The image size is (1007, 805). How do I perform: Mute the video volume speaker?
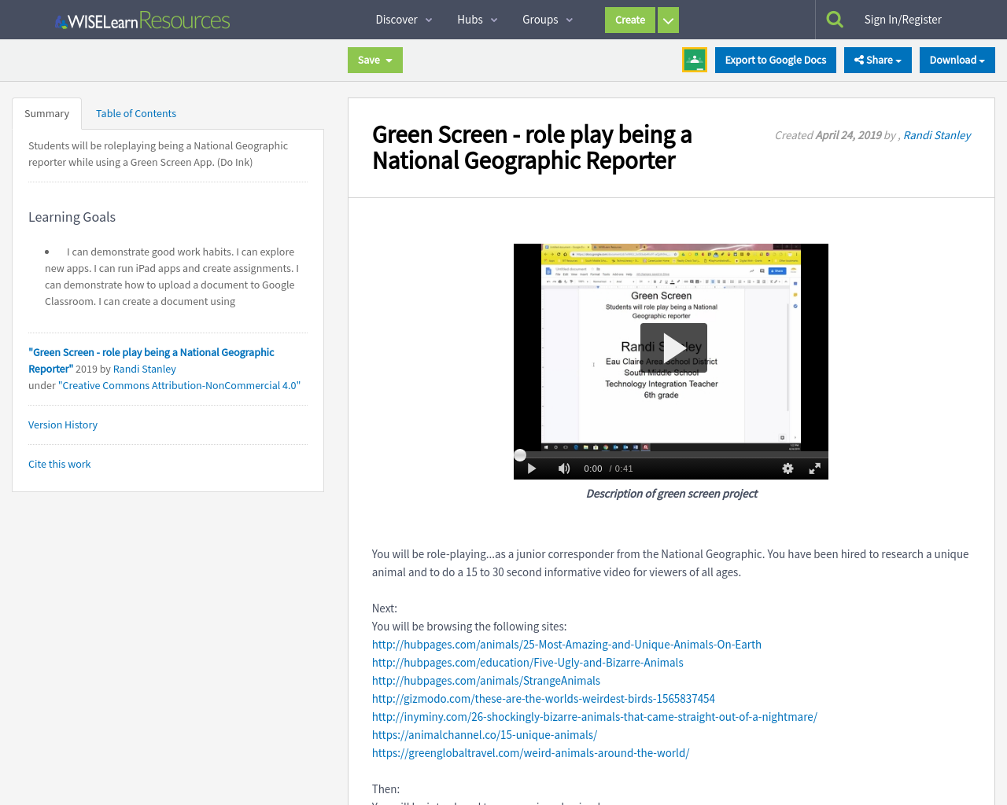pos(563,469)
